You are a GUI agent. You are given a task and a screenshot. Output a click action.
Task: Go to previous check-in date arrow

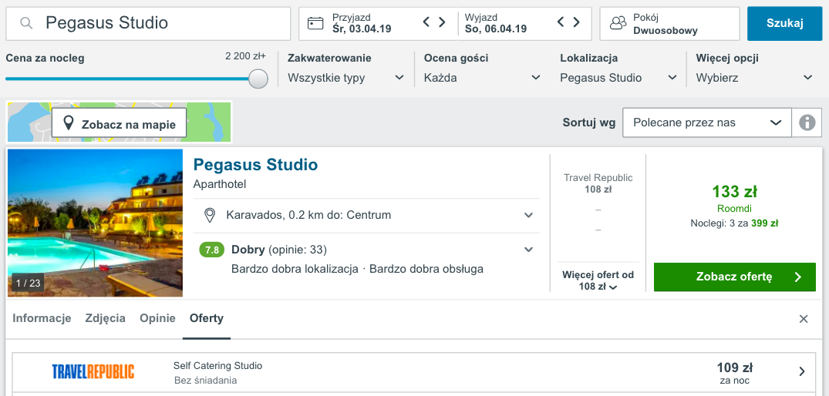[426, 22]
